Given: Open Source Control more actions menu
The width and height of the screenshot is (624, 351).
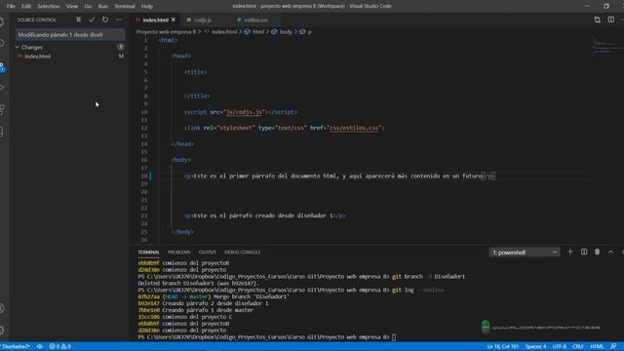Looking at the screenshot, I should 119,19.
